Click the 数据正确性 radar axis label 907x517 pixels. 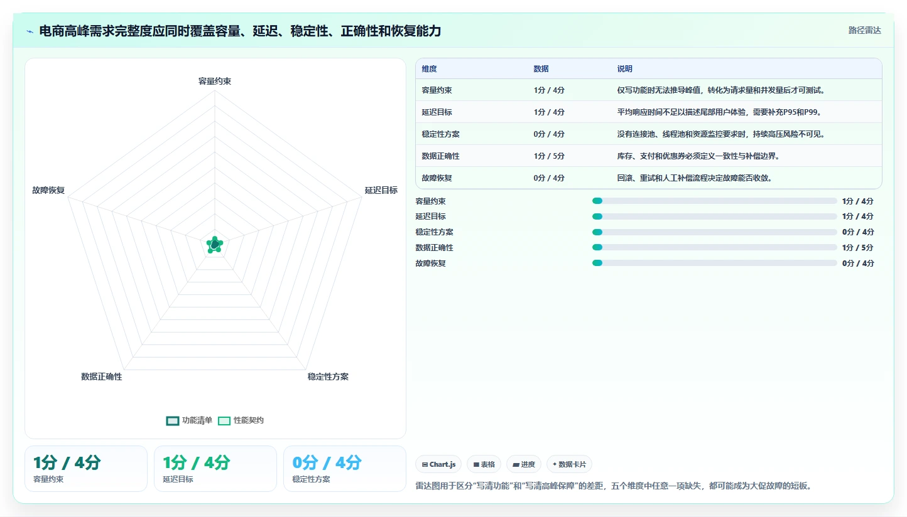pos(102,376)
